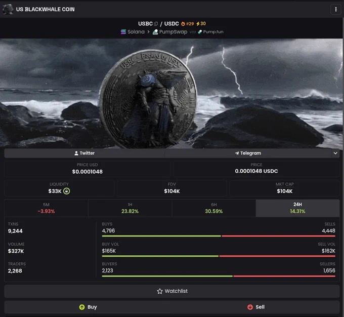The height and width of the screenshot is (317, 344).
Task: Click the Volume $327K value
Action: pos(16,251)
